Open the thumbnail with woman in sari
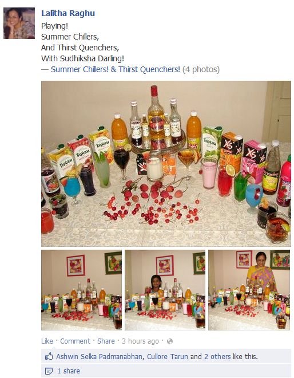The width and height of the screenshot is (294, 378). point(249,290)
